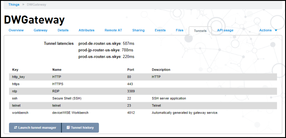This screenshot has height=138, width=286.
Task: Select the Tunnels tab
Action: [200, 31]
